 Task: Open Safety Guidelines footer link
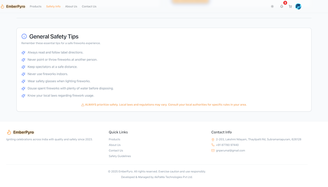point(119,156)
